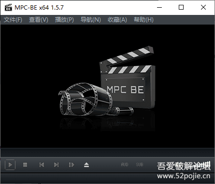215x184 pixels.
Task: Click the Stop button
Action: click(25, 165)
